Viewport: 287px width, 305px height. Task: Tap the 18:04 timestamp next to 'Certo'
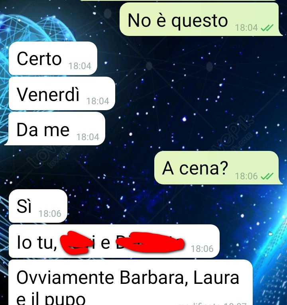tap(80, 66)
